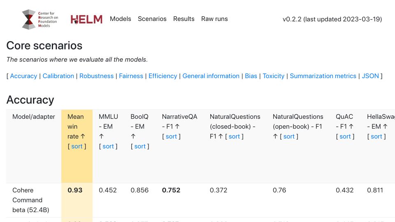Image resolution: width=395 pixels, height=222 pixels.
Task: Select the italic scenarios description text
Action: (77, 60)
